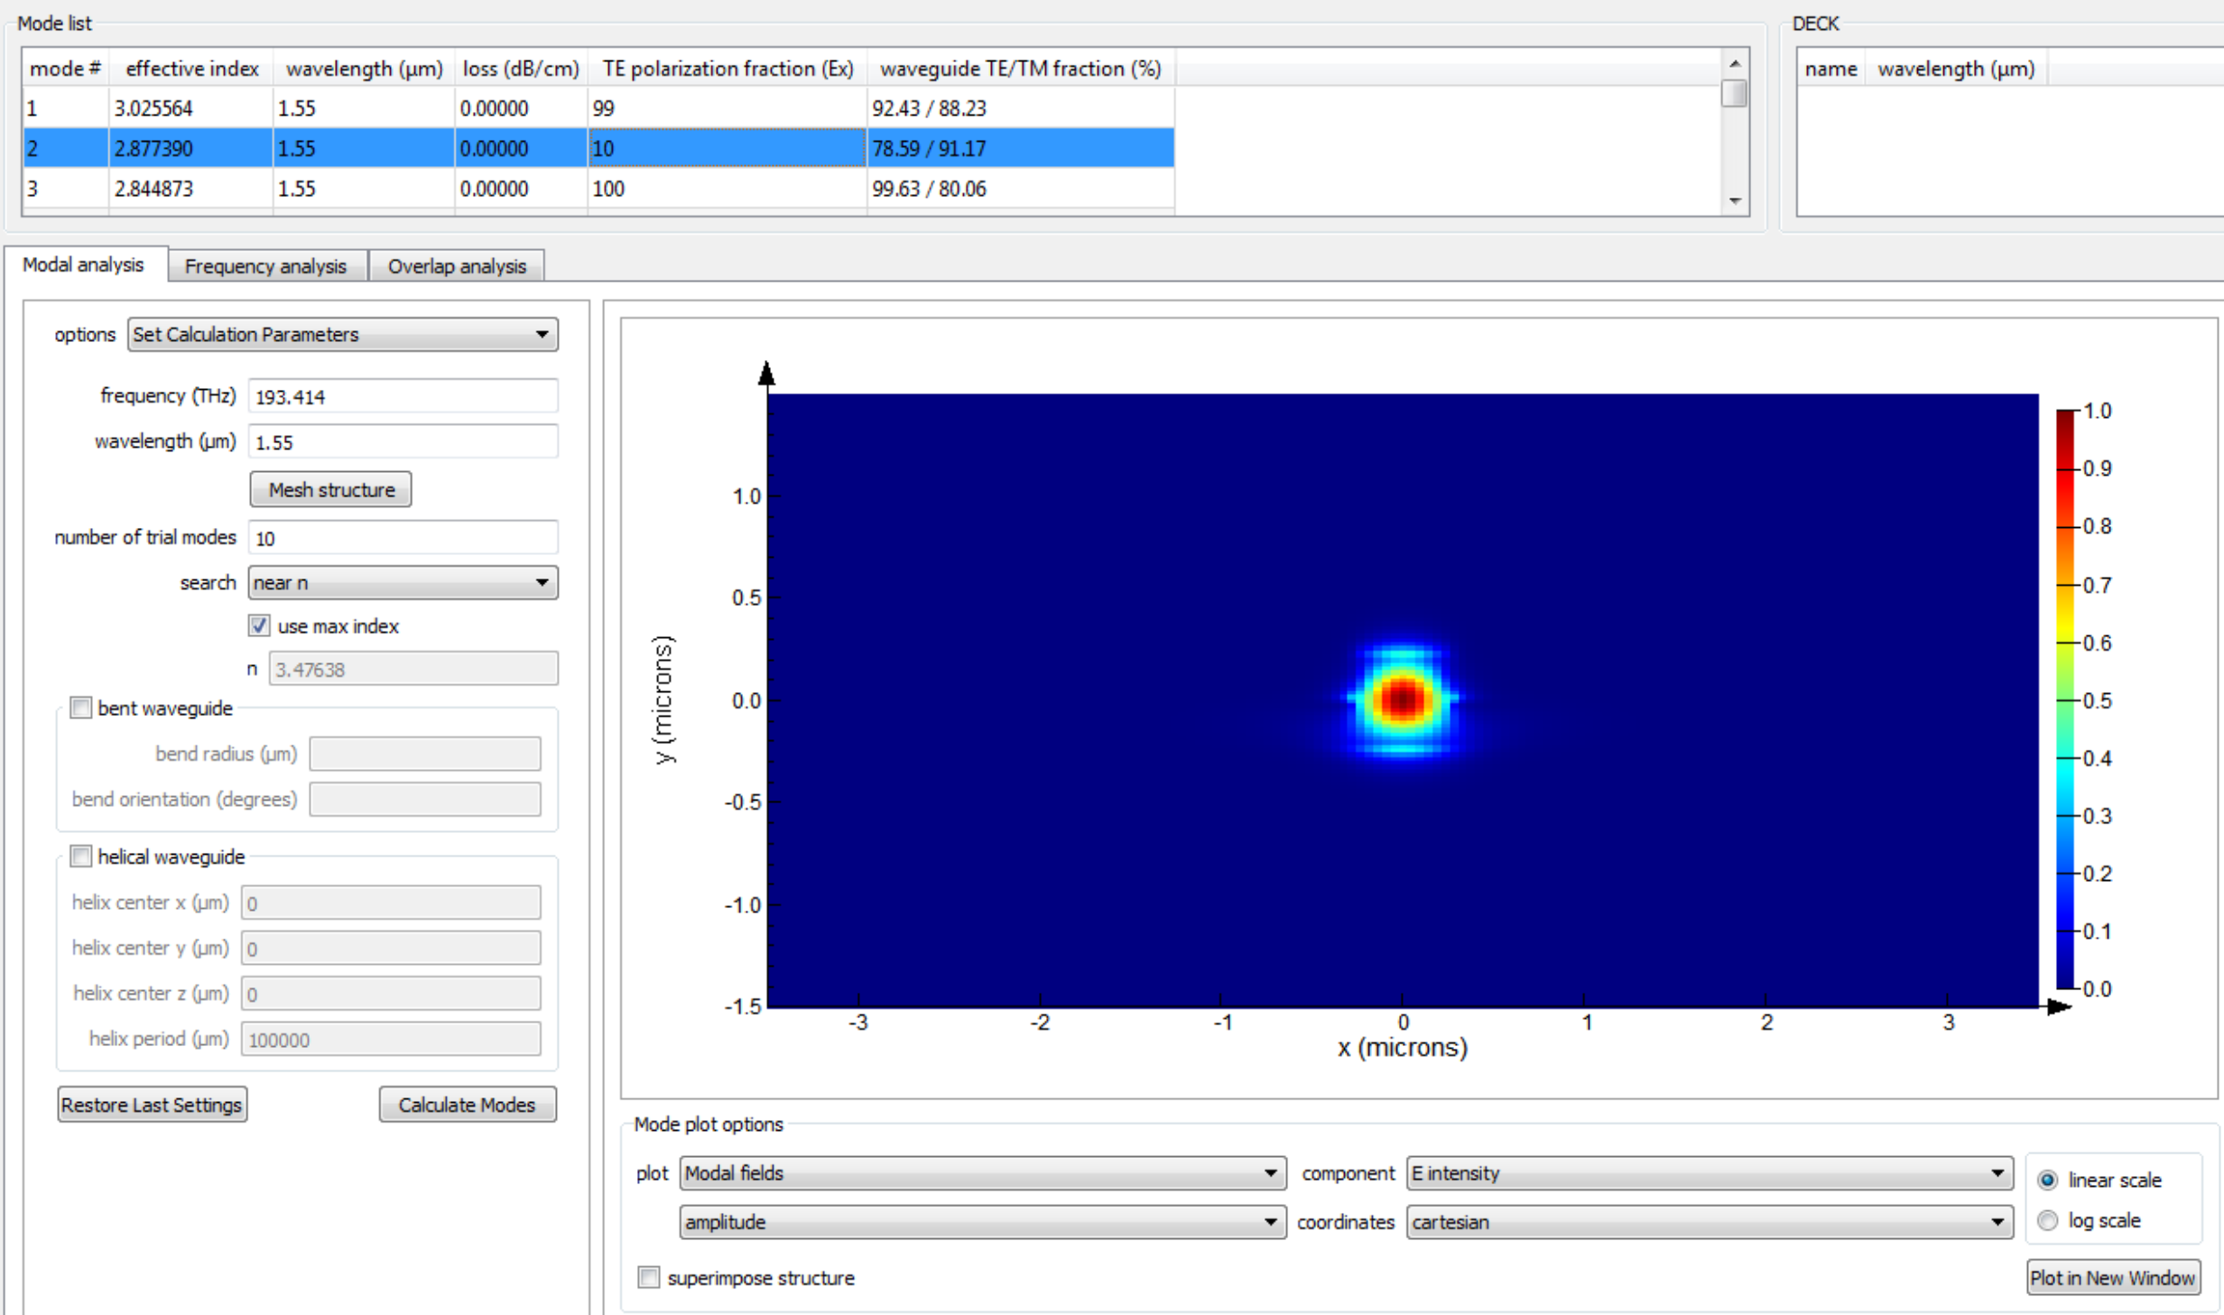Click the mode list scrollbar thumb
Viewport: 2224px width, 1315px height.
click(x=1734, y=94)
